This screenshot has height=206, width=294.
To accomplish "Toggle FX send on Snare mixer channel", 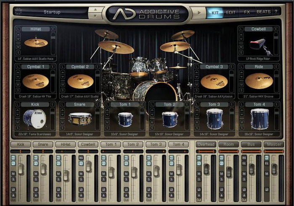I will tap(36, 164).
